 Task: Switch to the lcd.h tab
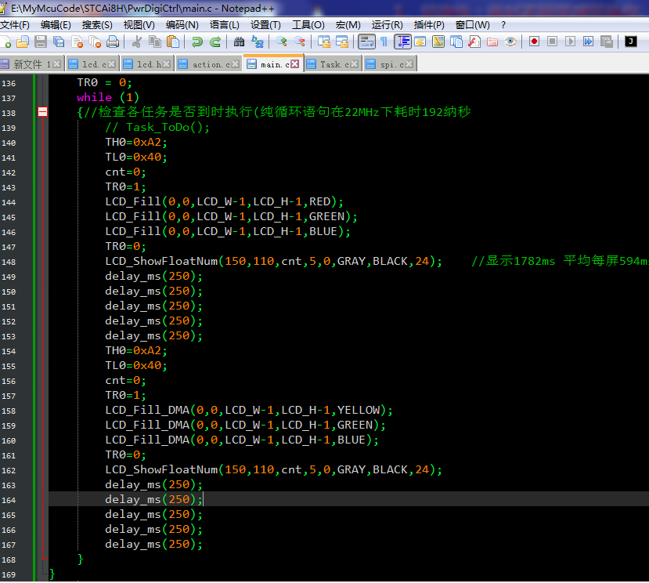[x=149, y=64]
